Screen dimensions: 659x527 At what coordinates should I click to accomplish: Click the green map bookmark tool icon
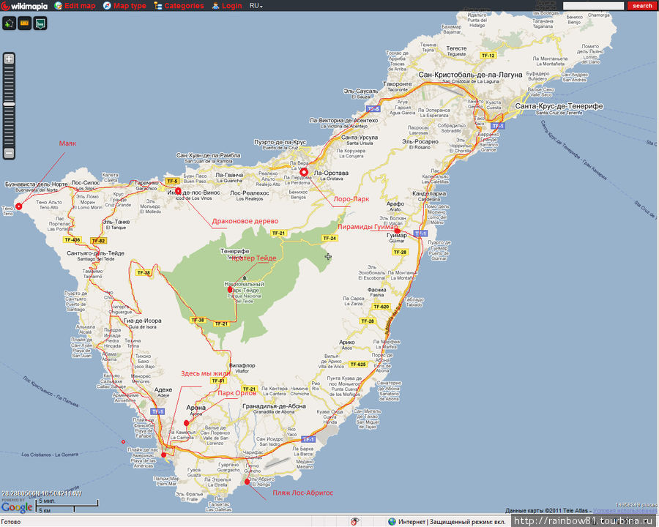40,23
